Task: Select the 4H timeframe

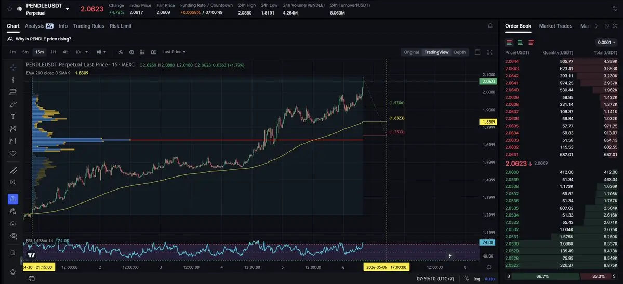Action: [x=65, y=52]
